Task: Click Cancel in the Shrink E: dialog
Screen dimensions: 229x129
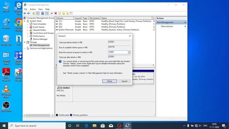Action: [x=124, y=81]
